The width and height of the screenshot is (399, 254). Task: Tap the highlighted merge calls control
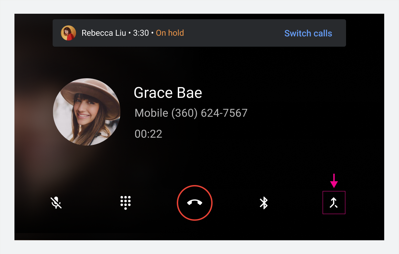pos(334,203)
